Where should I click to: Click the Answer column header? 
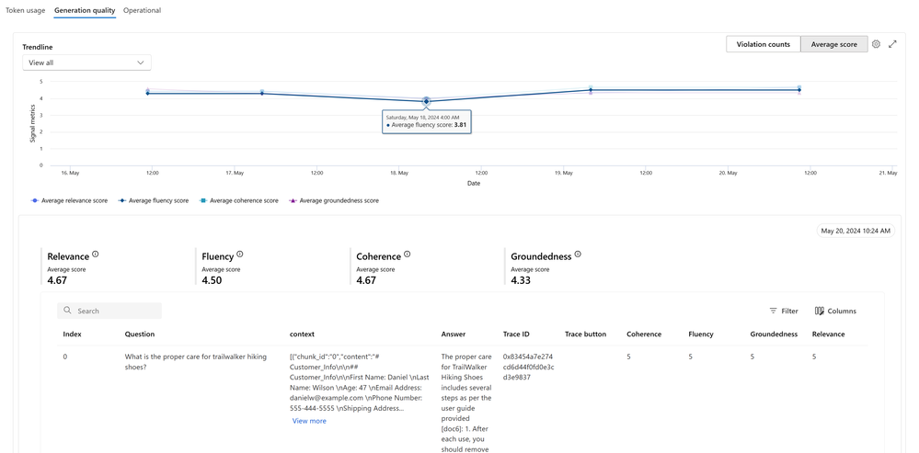453,334
